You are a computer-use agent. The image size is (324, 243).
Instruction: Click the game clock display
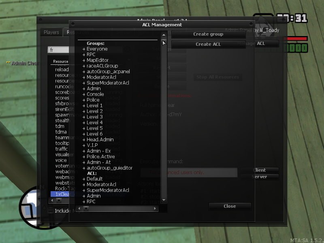[x=292, y=19]
